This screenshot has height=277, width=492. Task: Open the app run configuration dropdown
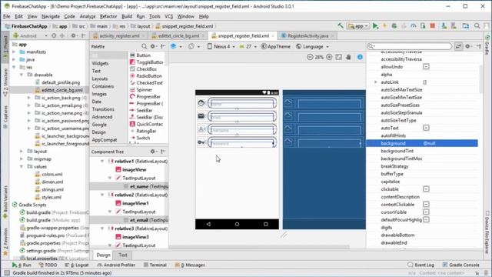coord(358,26)
